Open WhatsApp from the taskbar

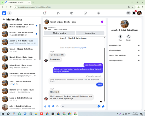pos(19,114)
